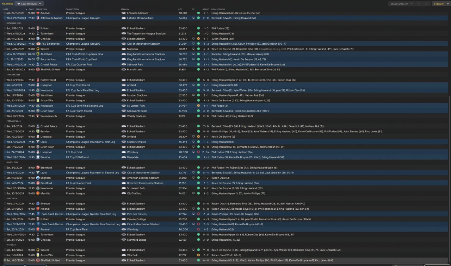Toggle the selection circle for the Sheffield United 18/5/2024 fixture
The height and width of the screenshot is (266, 451).
tap(5, 260)
